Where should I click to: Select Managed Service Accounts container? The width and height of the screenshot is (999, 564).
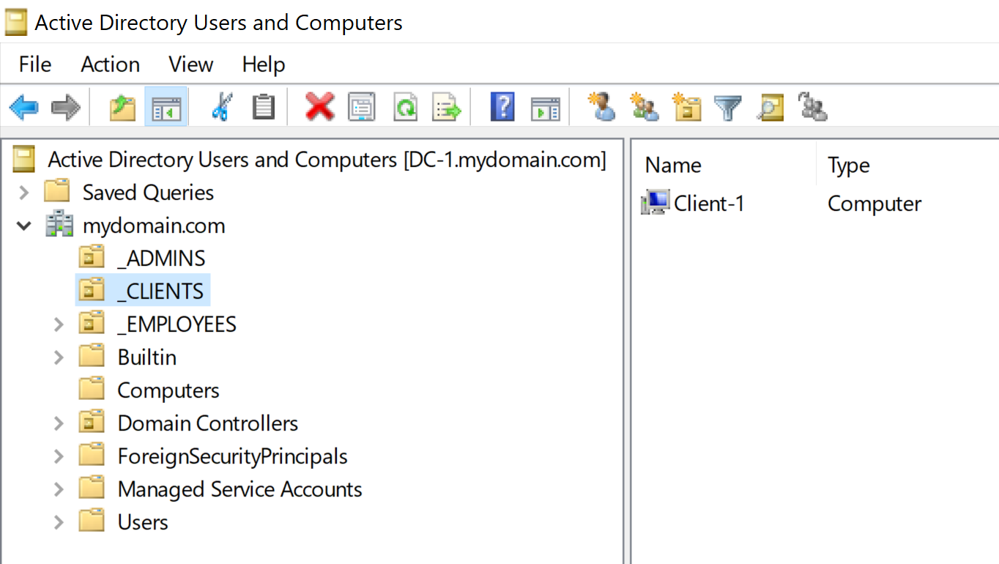click(x=239, y=489)
